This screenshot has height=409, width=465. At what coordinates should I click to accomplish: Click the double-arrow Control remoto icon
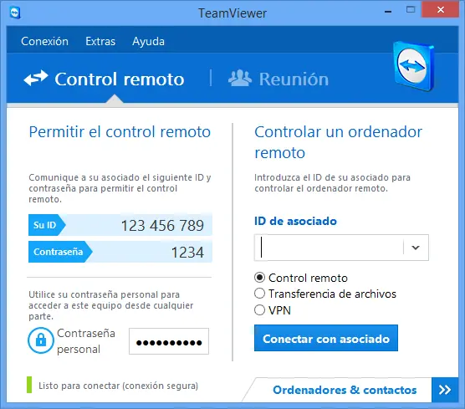(36, 79)
